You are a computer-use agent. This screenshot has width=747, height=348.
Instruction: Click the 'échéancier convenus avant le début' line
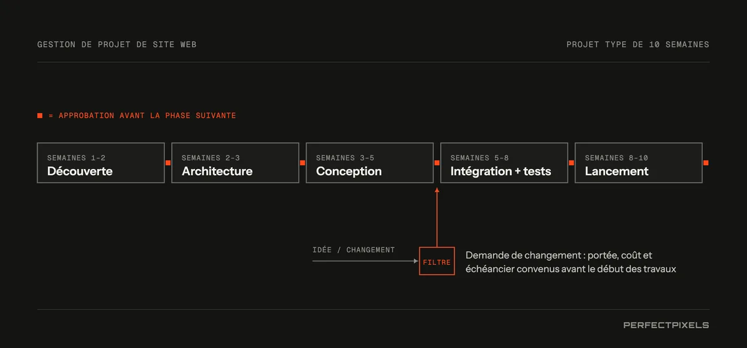[x=571, y=269]
